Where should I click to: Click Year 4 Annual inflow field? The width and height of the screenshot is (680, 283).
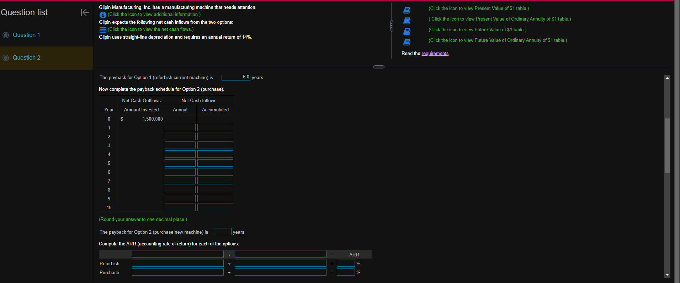[180, 154]
